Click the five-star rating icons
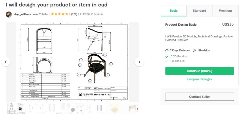 (60, 14)
